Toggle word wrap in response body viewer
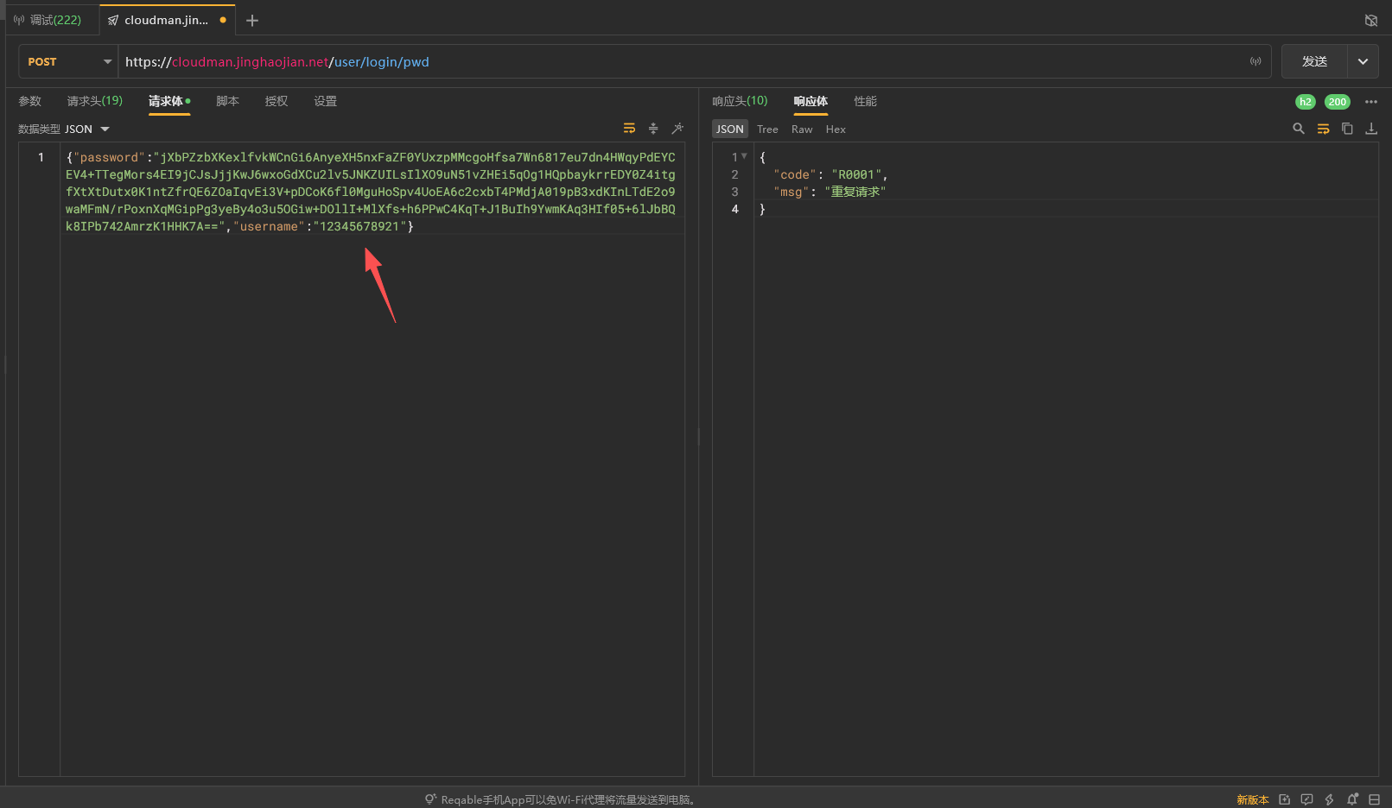The height and width of the screenshot is (808, 1392). pos(1323,129)
